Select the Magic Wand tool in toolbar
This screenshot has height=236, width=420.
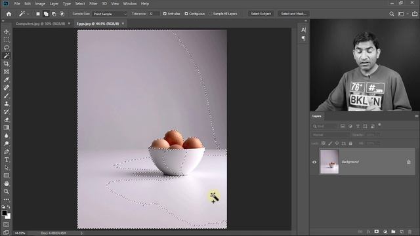pyautogui.click(x=7, y=56)
